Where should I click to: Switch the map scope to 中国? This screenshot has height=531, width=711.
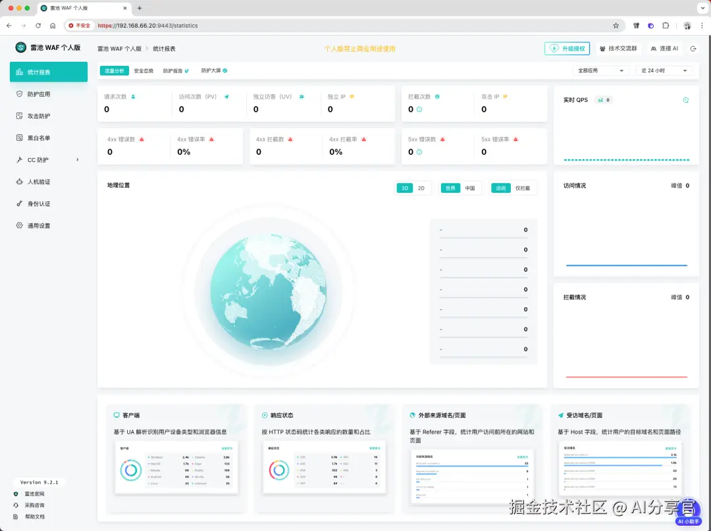(x=470, y=188)
